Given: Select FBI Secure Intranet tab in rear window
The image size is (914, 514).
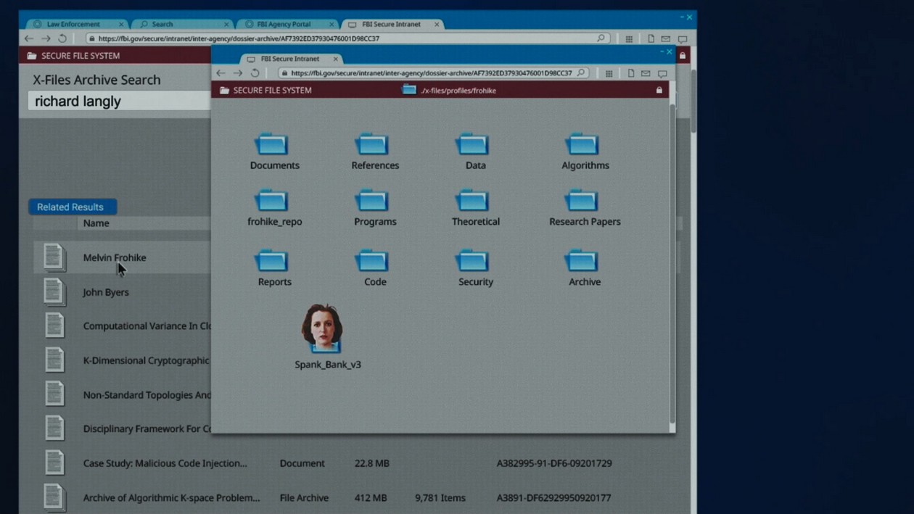Looking at the screenshot, I should (x=392, y=24).
